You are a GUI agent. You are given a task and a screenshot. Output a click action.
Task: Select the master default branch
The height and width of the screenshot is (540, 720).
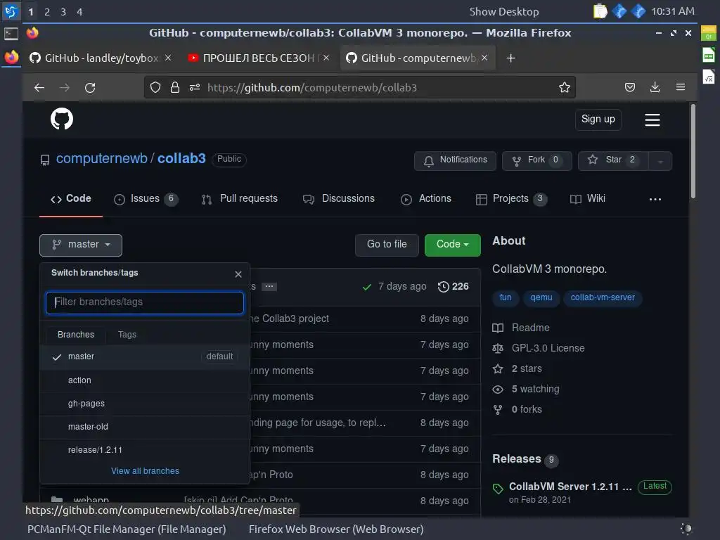coord(145,356)
